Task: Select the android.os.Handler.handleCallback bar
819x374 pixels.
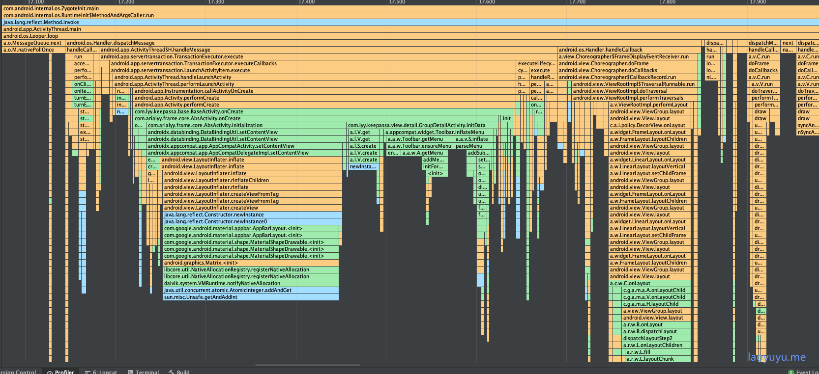Action: pos(629,50)
